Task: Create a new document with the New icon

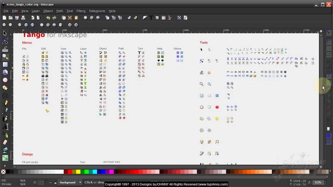Action: [x=4, y=18]
